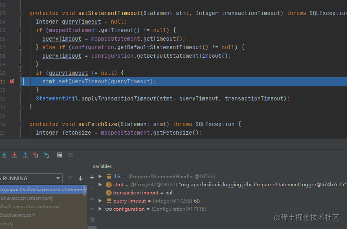
Task: Click the Drop Frame icon
Action: pos(36,155)
